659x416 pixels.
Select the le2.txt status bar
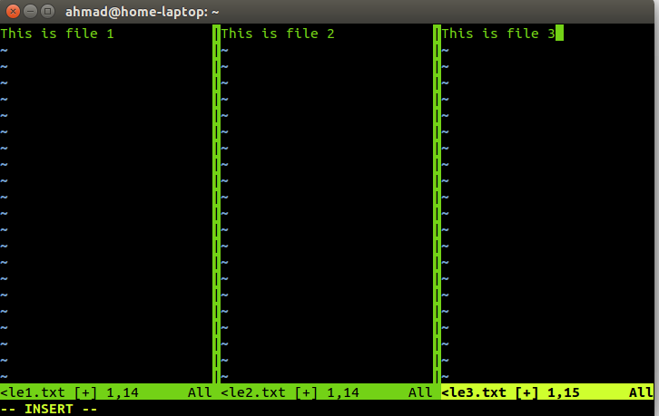(327, 392)
